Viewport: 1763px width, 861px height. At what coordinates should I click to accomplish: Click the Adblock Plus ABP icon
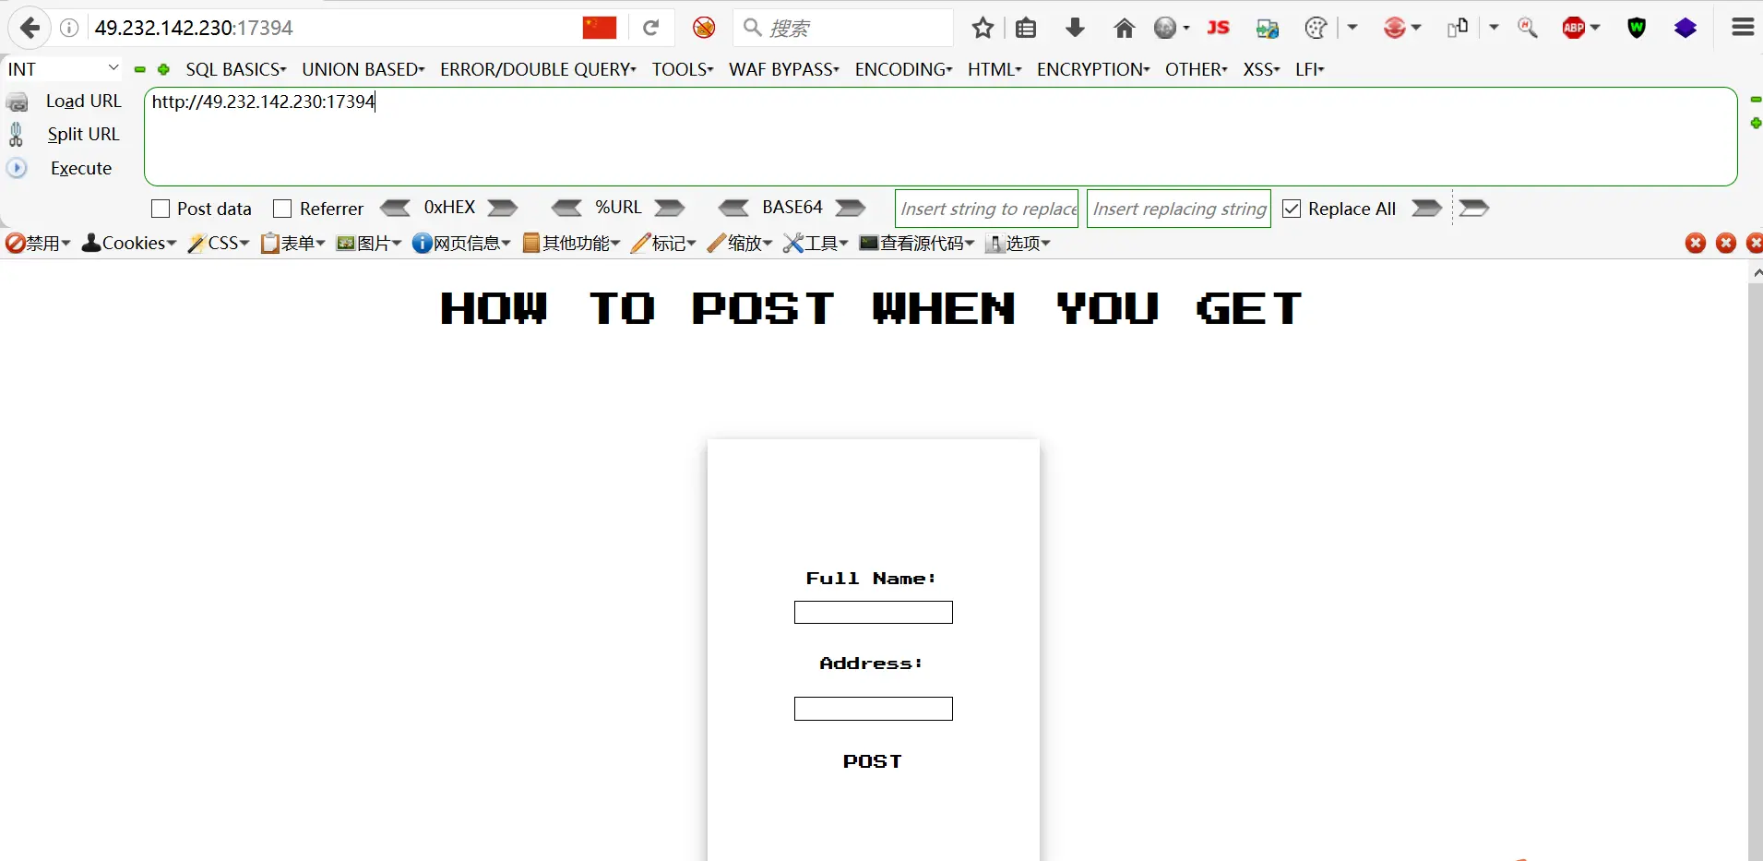1574,28
